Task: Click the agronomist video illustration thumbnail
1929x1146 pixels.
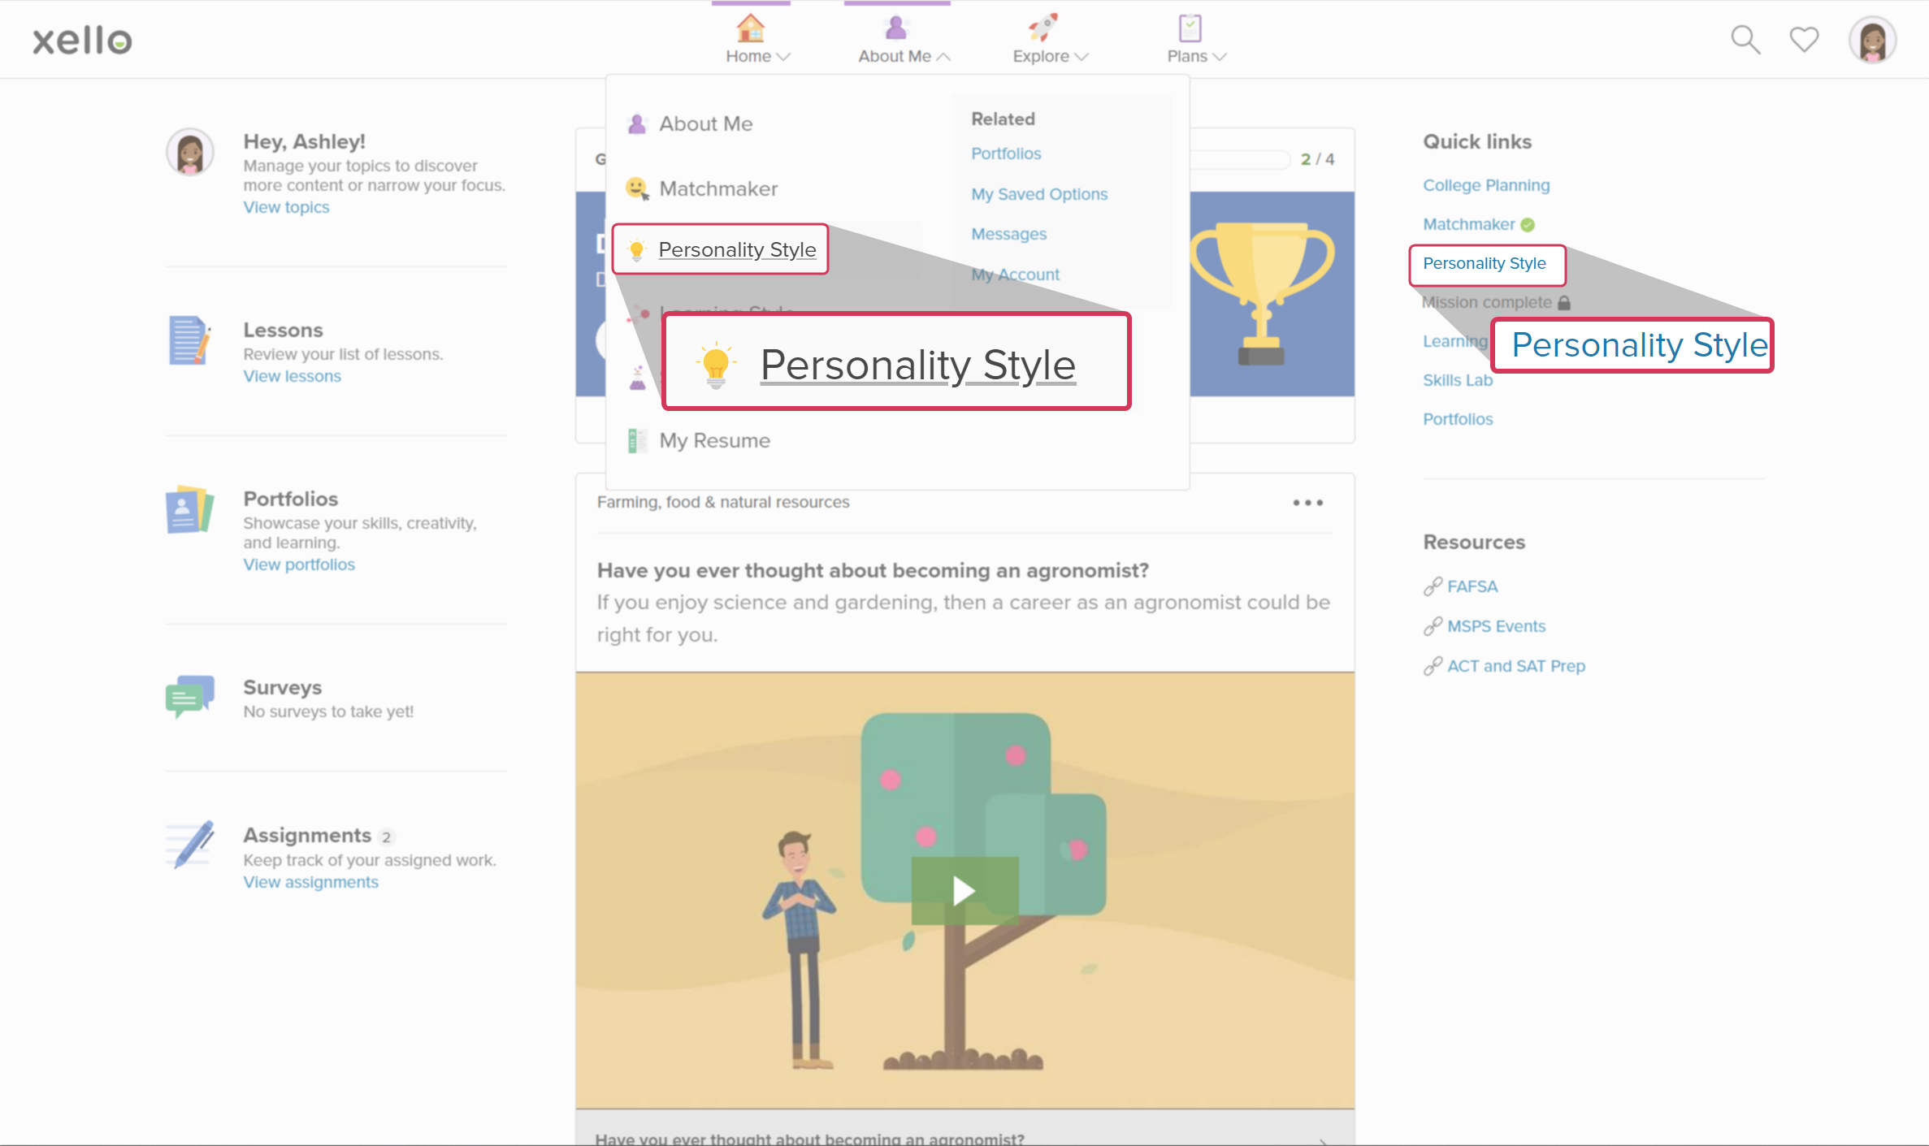Action: (964, 890)
